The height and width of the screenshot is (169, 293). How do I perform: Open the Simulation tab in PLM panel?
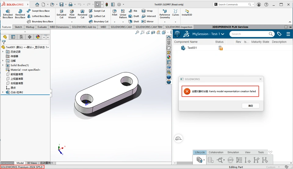233,152
